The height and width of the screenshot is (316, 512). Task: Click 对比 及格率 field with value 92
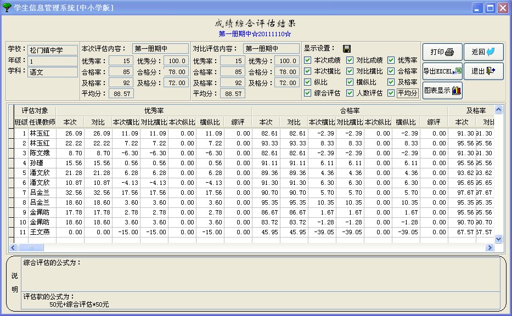pos(233,83)
